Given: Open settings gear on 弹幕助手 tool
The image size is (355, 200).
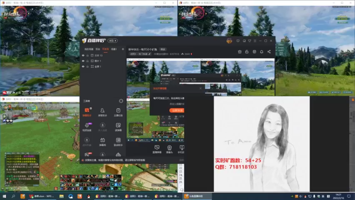Looking at the screenshot, I should (91, 108).
